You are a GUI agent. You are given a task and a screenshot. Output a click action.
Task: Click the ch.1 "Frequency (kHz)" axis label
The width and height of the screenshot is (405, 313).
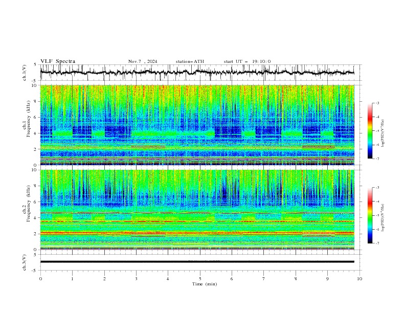click(28, 119)
